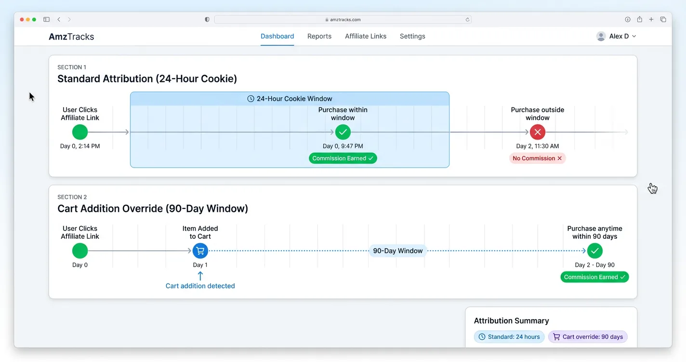The height and width of the screenshot is (362, 686).
Task: Click the green User Clicks Affiliate Link marker in Section 1
Action: point(80,131)
